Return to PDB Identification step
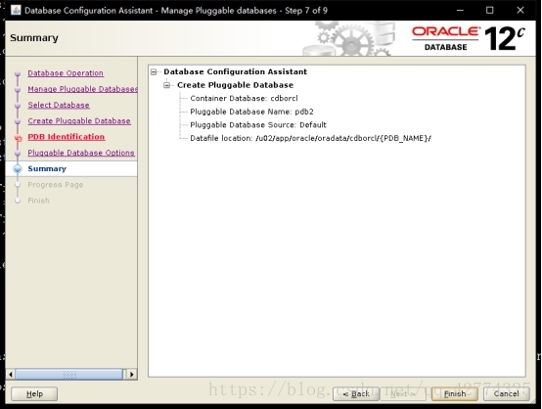The width and height of the screenshot is (542, 409). tap(66, 137)
